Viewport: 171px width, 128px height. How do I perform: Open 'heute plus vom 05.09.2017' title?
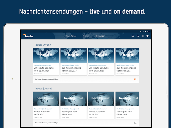(x=69, y=113)
